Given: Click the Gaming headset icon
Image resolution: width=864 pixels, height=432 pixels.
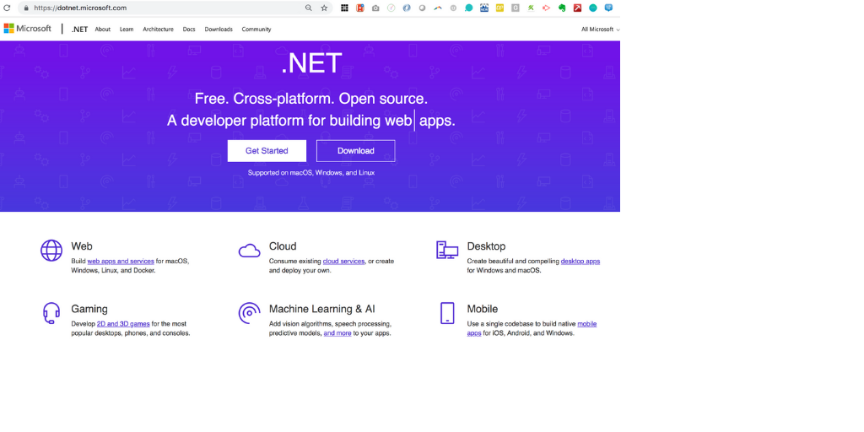Looking at the screenshot, I should [51, 313].
